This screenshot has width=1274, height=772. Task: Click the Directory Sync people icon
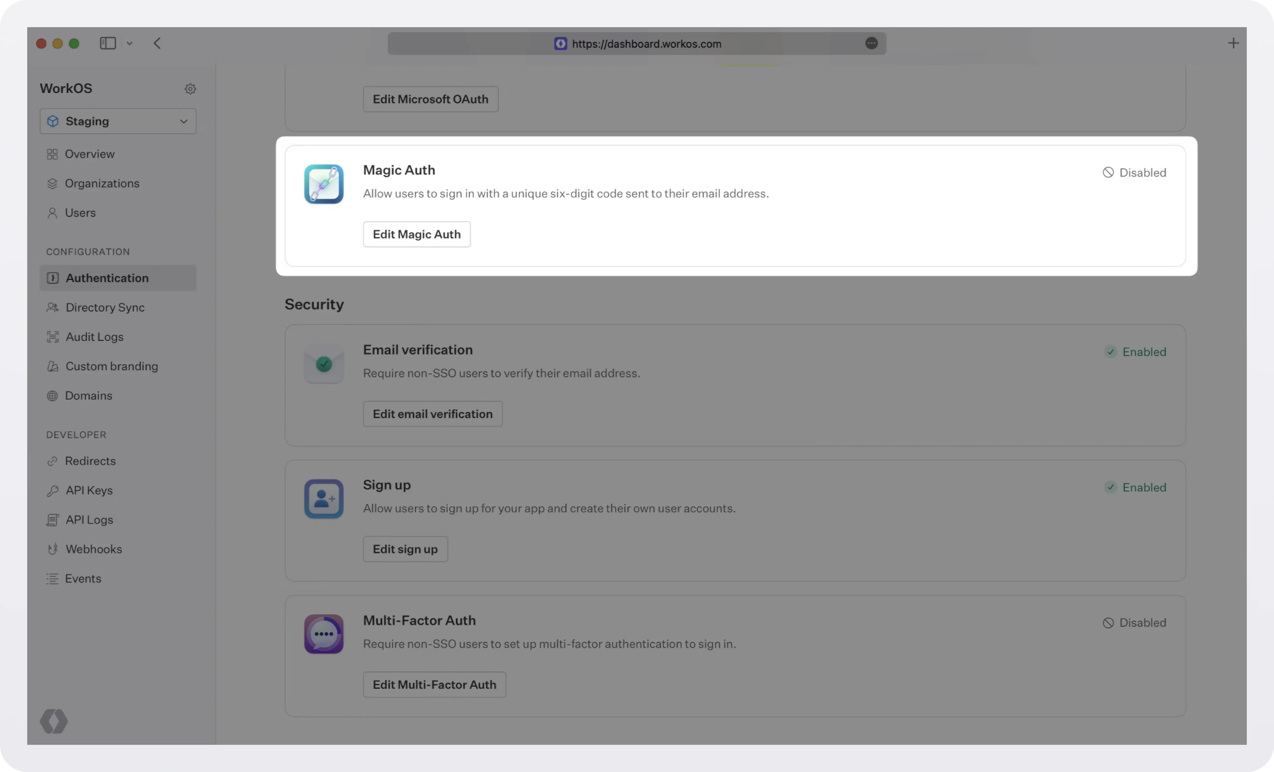pyautogui.click(x=52, y=307)
